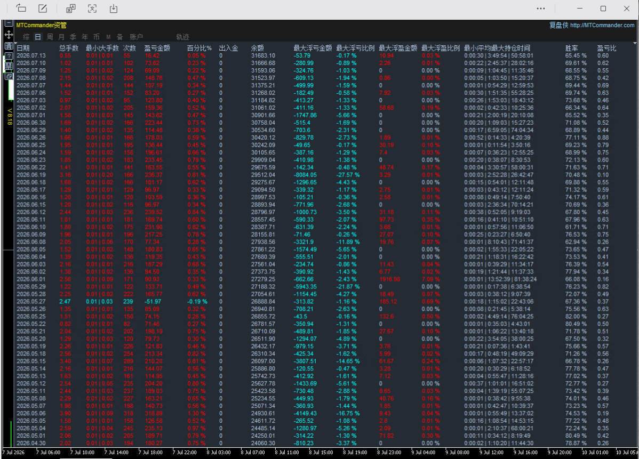This screenshot has width=639, height=459.
Task: Click the translate text icon in toolbar
Action: (71, 9)
